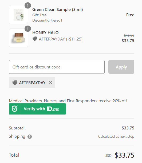
Task: Click the Medical Providers 20% off message
Action: (x=68, y=101)
